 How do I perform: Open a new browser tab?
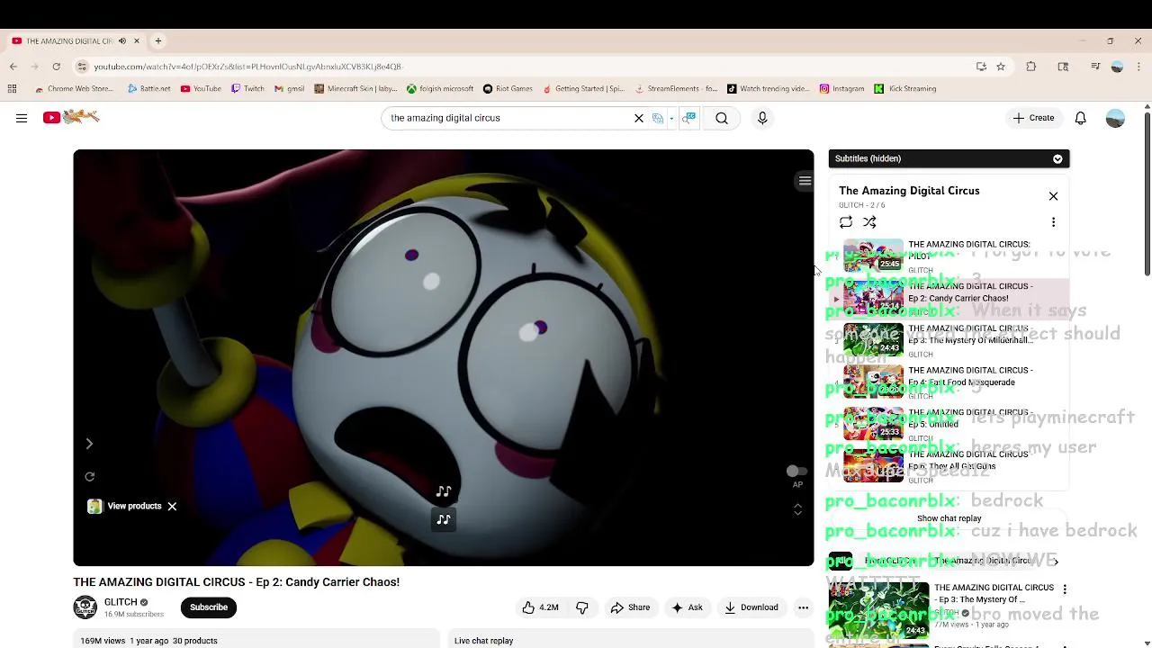point(158,40)
